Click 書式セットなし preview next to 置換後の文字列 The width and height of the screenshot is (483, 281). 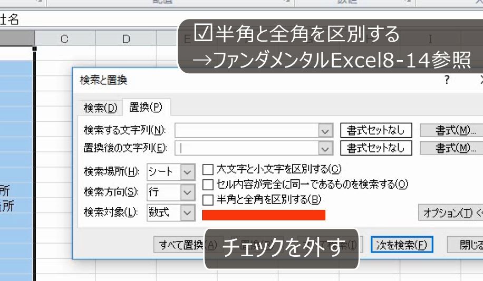pyautogui.click(x=376, y=148)
